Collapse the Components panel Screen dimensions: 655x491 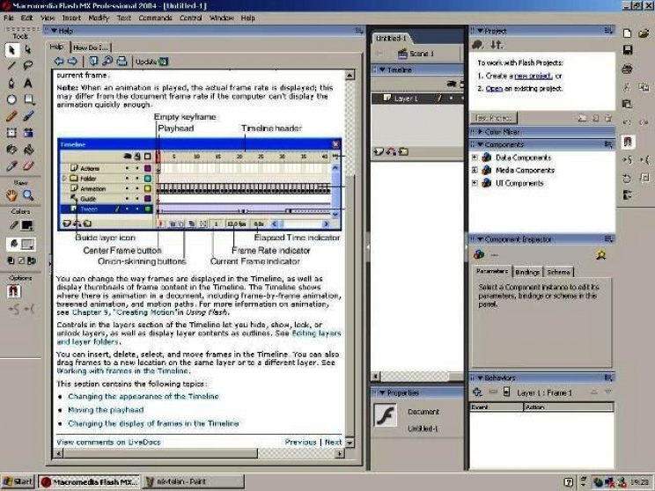480,144
